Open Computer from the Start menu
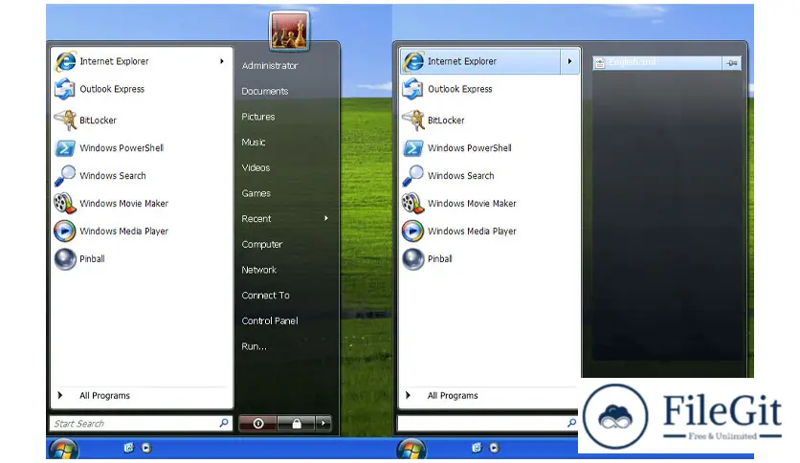 tap(262, 244)
